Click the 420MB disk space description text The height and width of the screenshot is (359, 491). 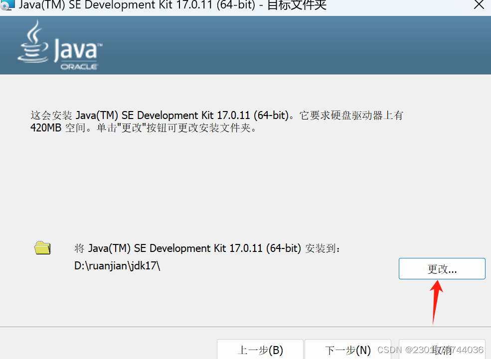[x=217, y=121]
